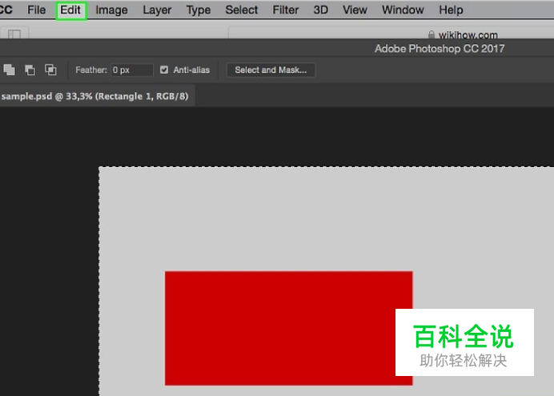Click the wikihow.com address bar

[391, 34]
